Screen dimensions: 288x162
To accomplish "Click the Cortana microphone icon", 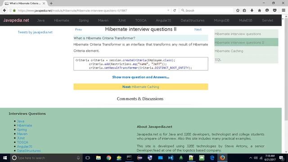I will point(78,158).
